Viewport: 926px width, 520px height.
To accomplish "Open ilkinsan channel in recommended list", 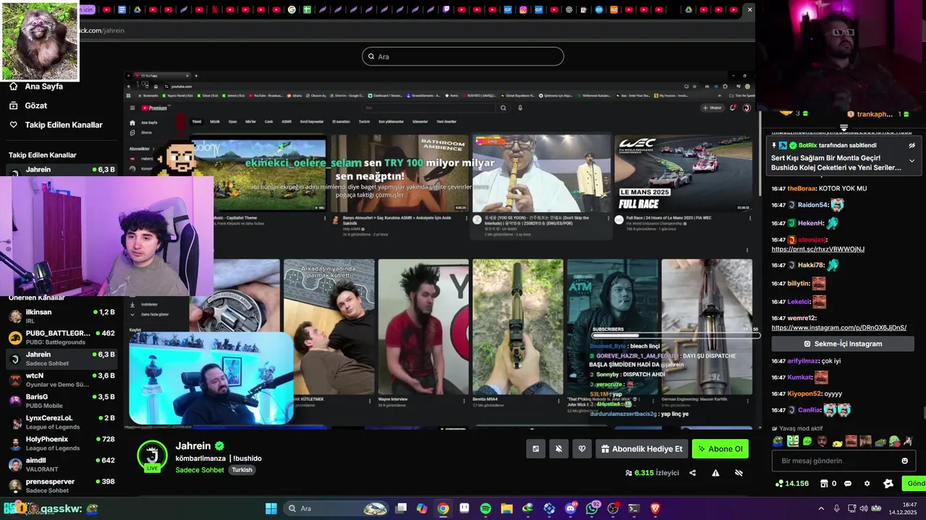I will 61,316.
